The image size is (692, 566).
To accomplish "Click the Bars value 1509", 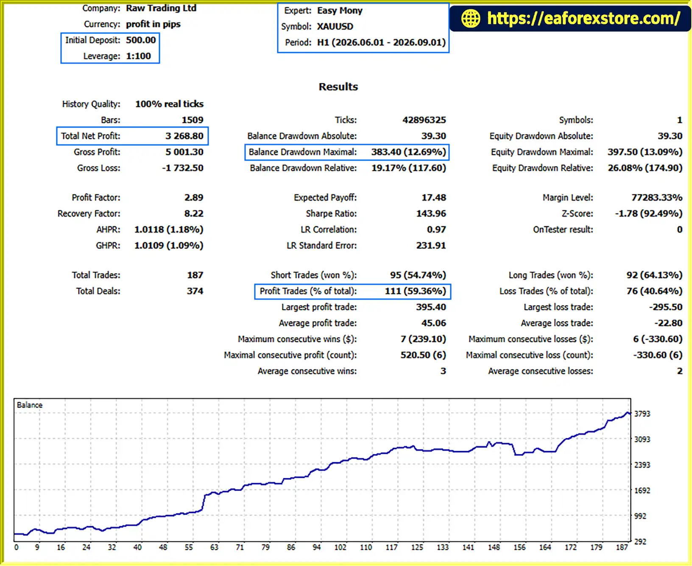I will point(193,120).
